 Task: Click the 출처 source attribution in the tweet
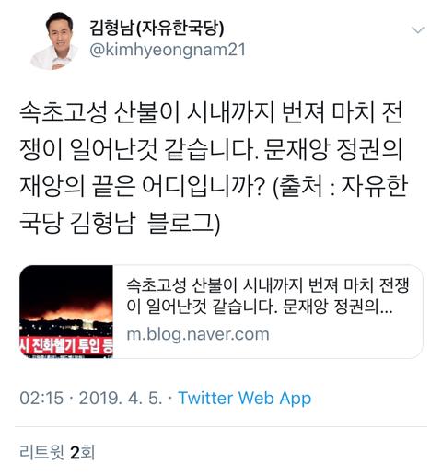click(301, 186)
